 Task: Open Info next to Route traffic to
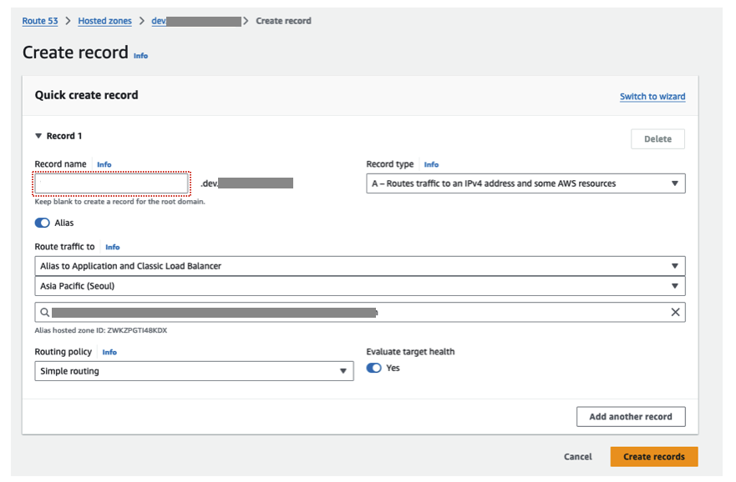coord(113,248)
